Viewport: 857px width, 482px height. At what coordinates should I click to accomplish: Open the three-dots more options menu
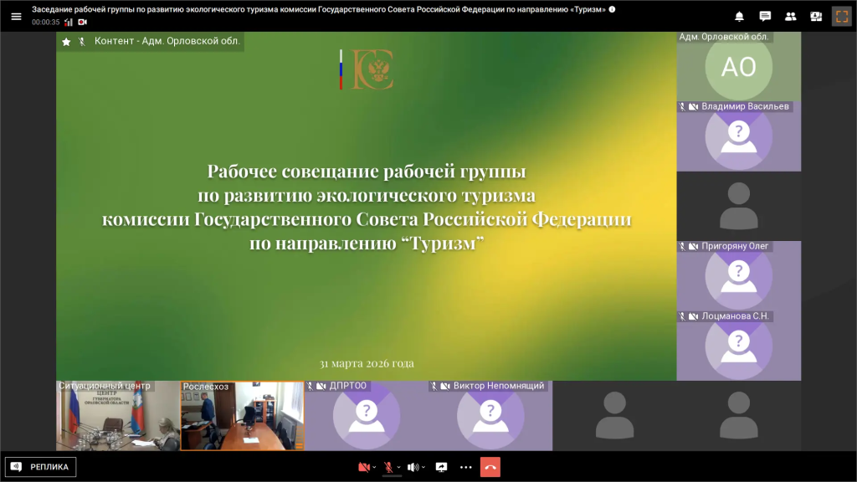pos(466,467)
